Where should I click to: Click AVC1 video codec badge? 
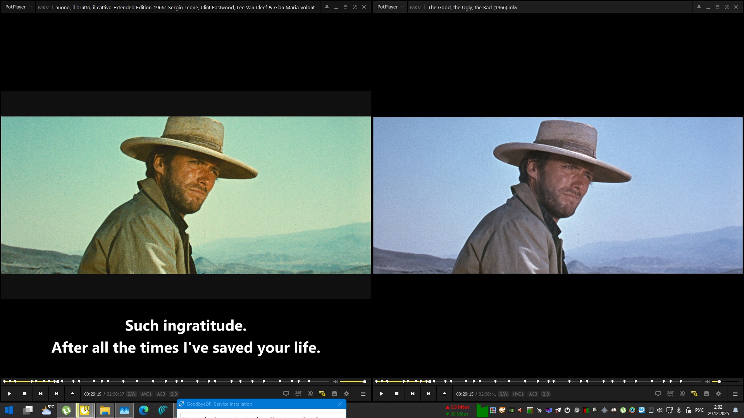(146, 394)
